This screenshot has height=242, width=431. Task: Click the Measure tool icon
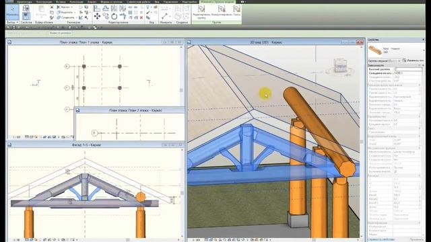click(164, 16)
